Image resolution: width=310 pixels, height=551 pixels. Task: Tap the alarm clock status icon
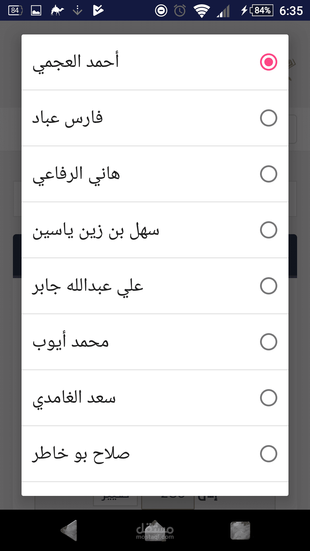[180, 11]
